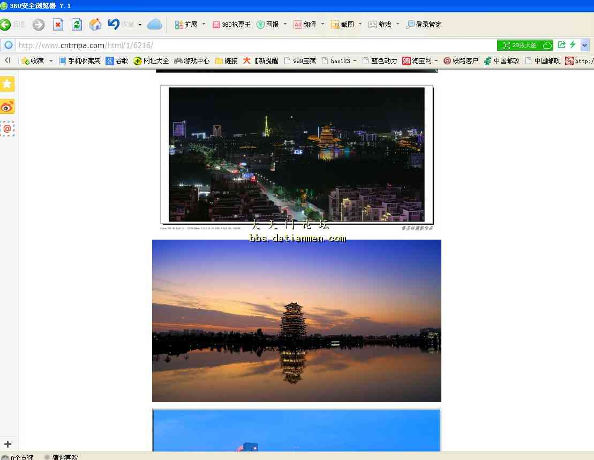Open the Weibo eye sidebar icon
Image resolution: width=594 pixels, height=460 pixels.
[7, 107]
